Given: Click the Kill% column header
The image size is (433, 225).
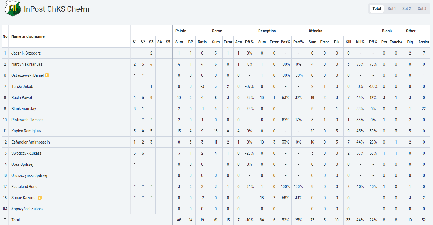Looking at the screenshot, I should (360, 42).
